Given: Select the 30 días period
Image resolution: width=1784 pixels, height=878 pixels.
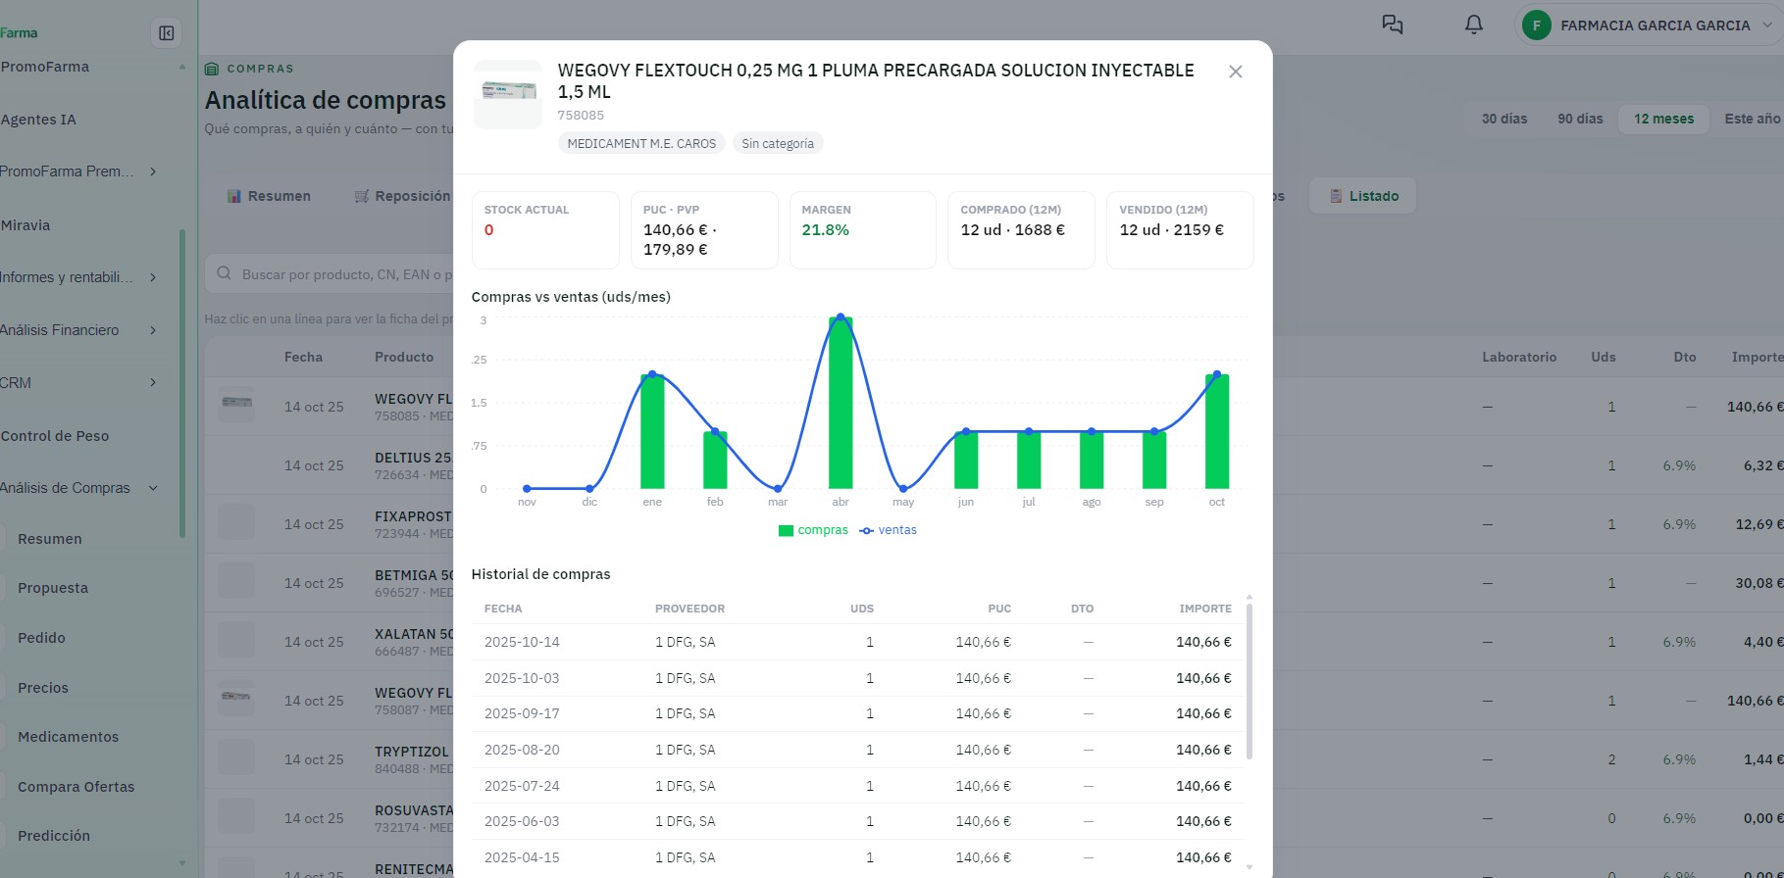Looking at the screenshot, I should tap(1504, 119).
